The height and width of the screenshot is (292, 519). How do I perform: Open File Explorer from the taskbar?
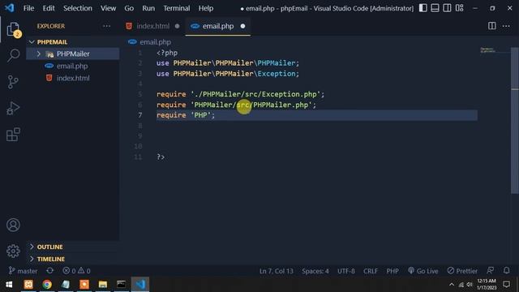pyautogui.click(x=103, y=284)
